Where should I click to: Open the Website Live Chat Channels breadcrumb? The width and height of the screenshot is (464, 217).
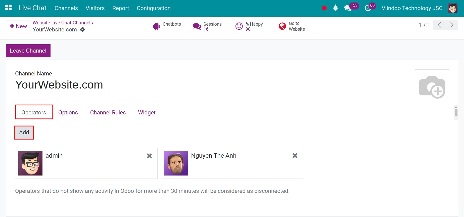point(63,23)
